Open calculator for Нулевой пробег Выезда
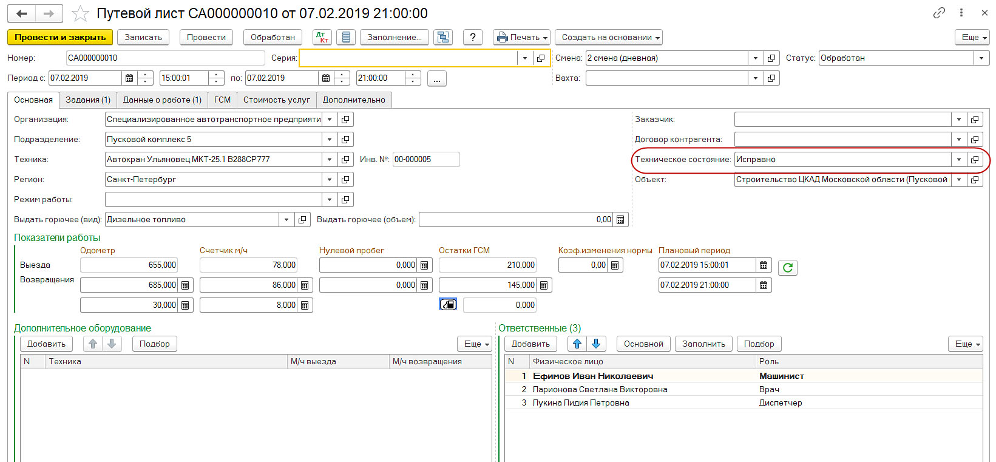This screenshot has width=996, height=462. [424, 265]
